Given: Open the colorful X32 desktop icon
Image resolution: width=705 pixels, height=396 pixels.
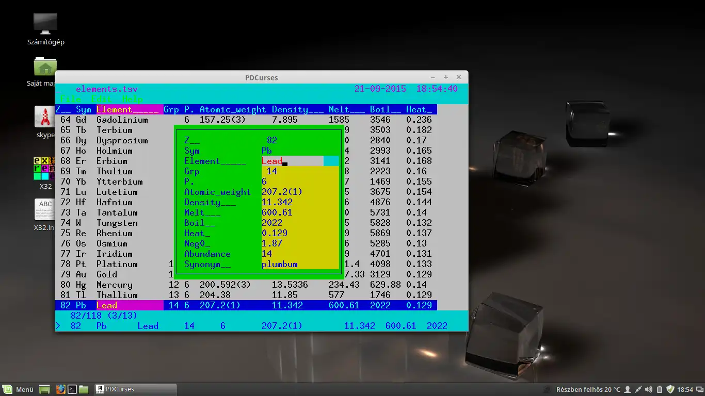Looking at the screenshot, I should pyautogui.click(x=45, y=173).
